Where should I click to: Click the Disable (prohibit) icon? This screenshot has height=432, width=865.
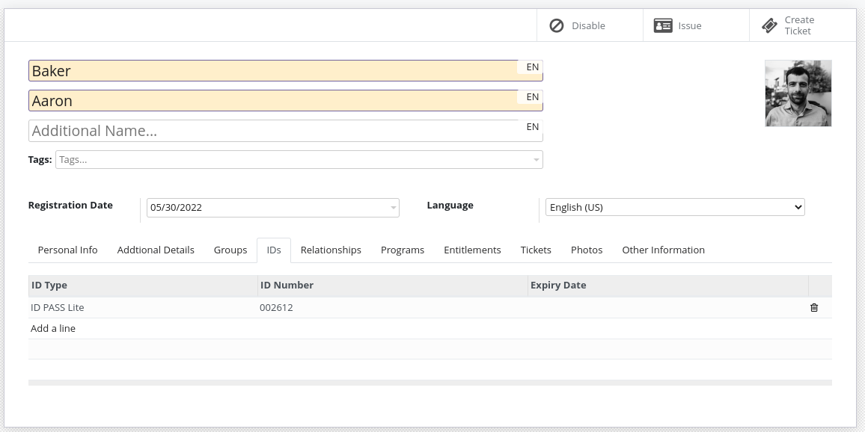tap(556, 25)
